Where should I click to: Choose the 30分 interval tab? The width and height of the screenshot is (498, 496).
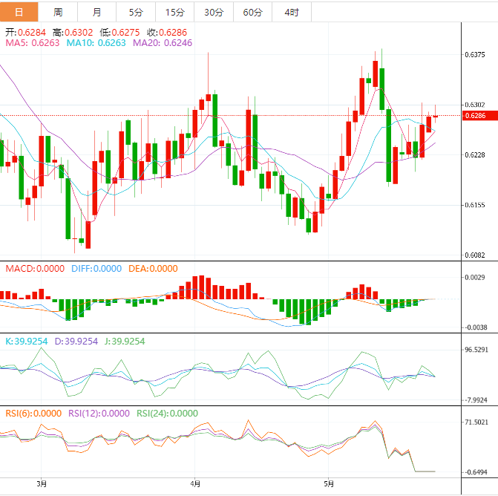tap(213, 12)
